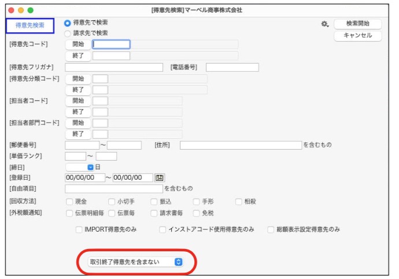Enable the 現金 checkbox

pyautogui.click(x=69, y=202)
